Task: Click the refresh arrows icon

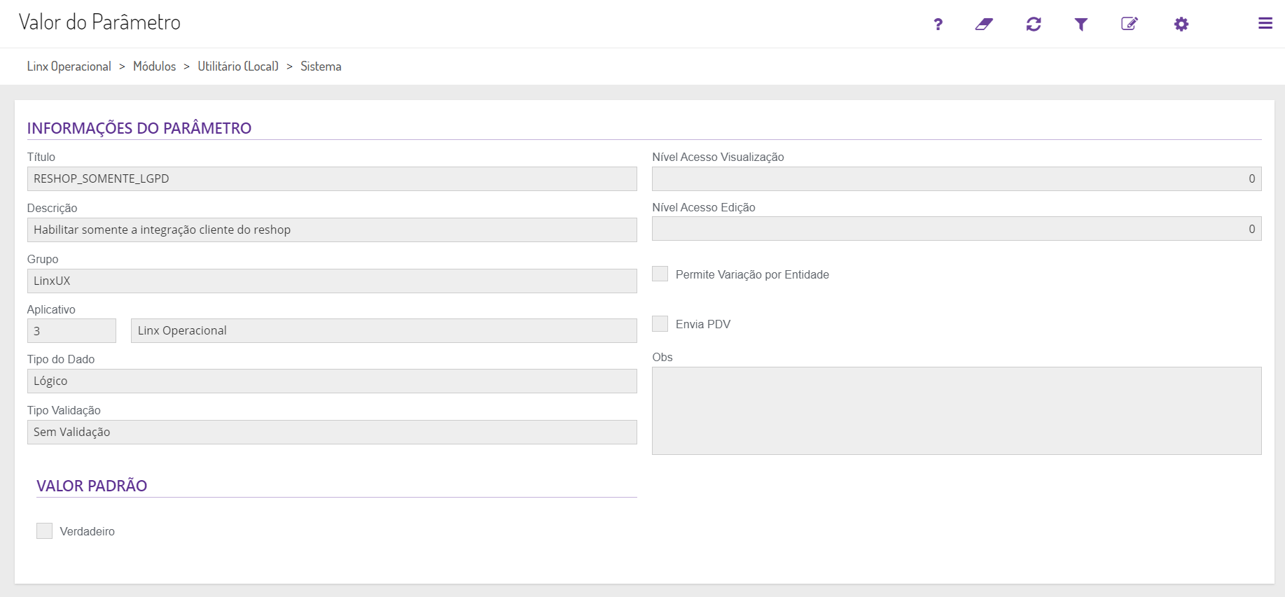Action: [x=1034, y=24]
